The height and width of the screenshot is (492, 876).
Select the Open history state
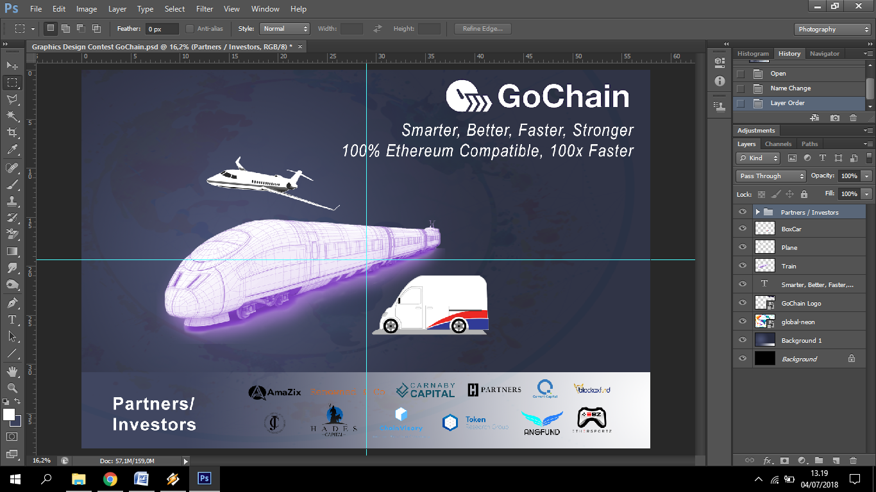pyautogui.click(x=800, y=74)
